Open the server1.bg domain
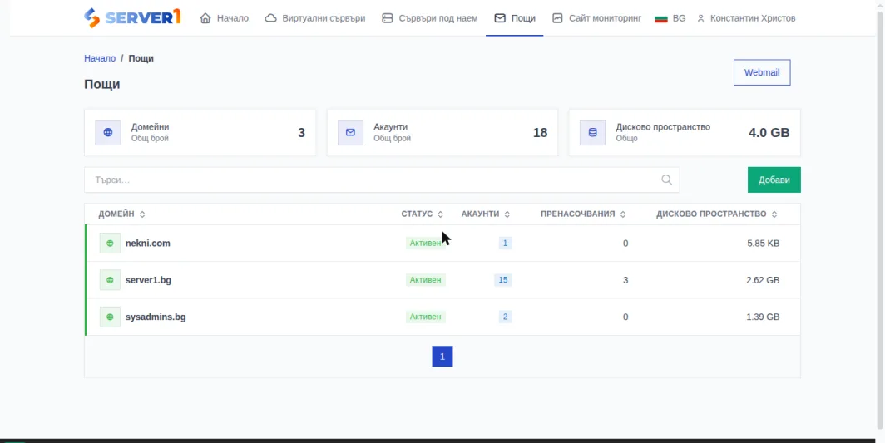The image size is (885, 443). [148, 280]
